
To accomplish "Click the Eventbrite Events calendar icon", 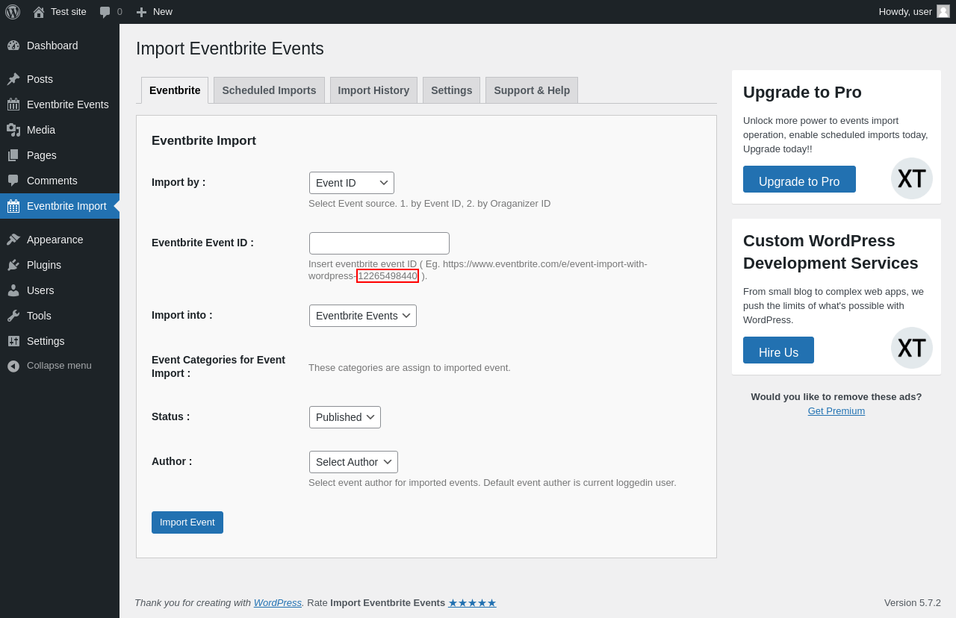I will [x=13, y=104].
